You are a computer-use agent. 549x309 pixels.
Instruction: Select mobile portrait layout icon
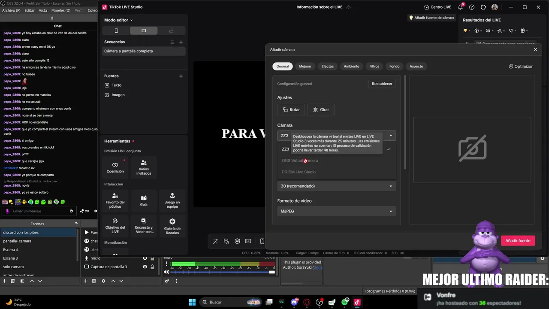point(116,30)
